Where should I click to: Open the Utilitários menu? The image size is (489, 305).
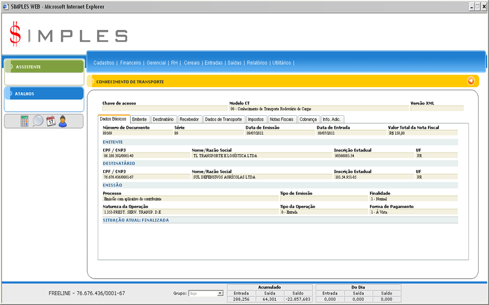point(281,63)
